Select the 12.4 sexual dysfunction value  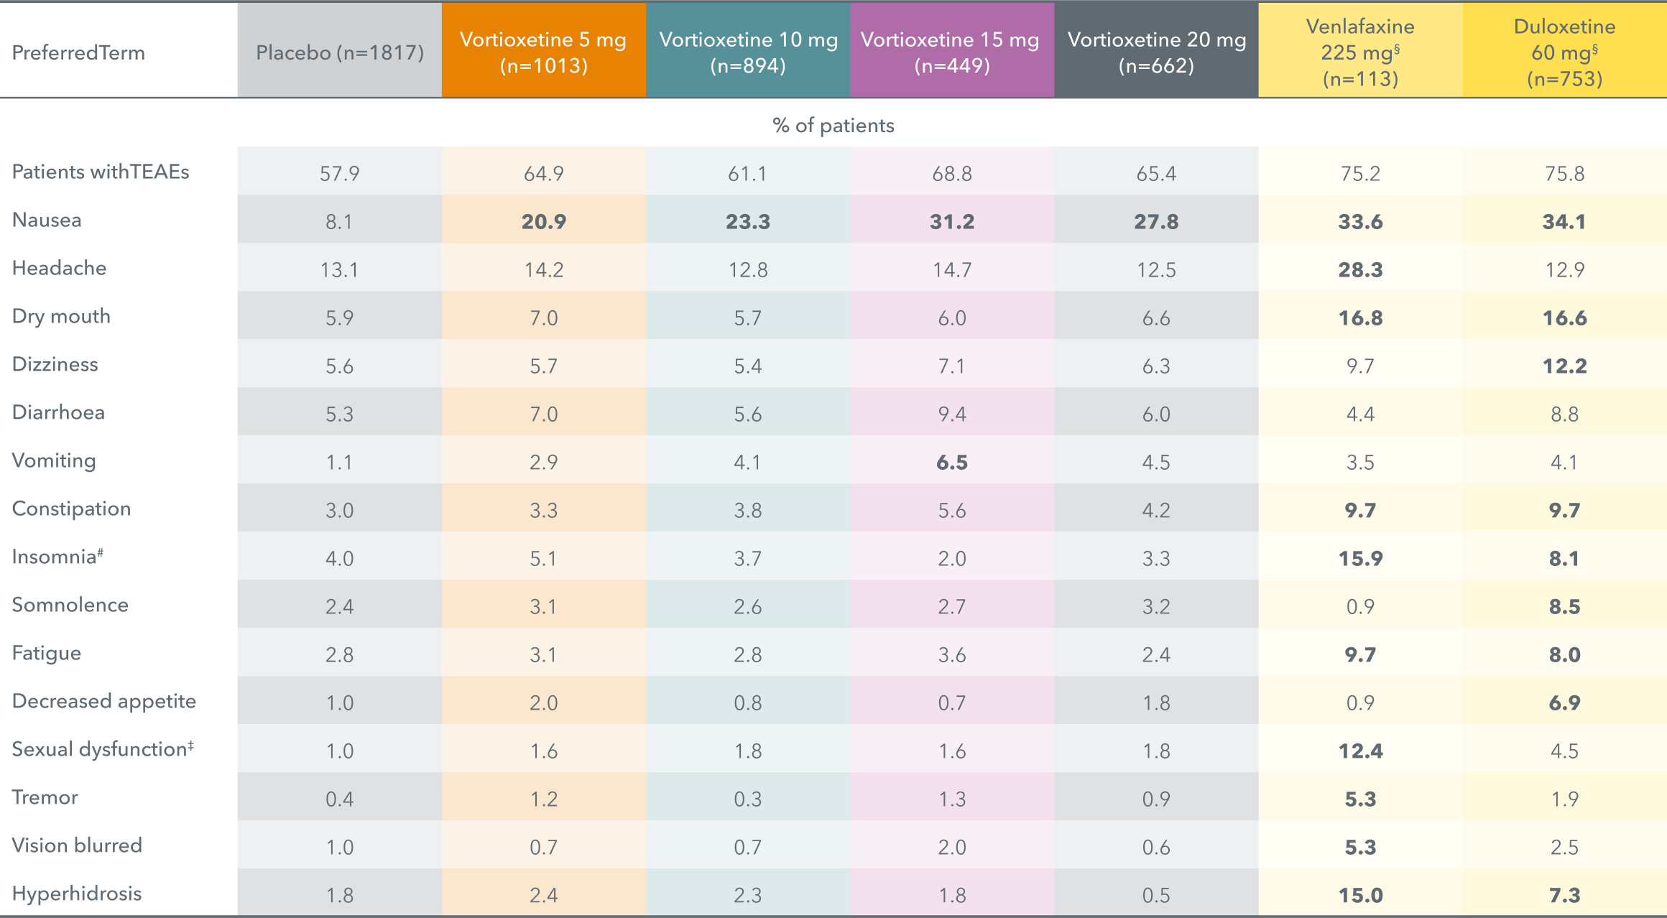[1360, 751]
